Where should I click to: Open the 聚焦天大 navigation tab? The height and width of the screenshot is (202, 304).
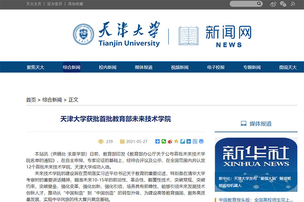click(35, 67)
